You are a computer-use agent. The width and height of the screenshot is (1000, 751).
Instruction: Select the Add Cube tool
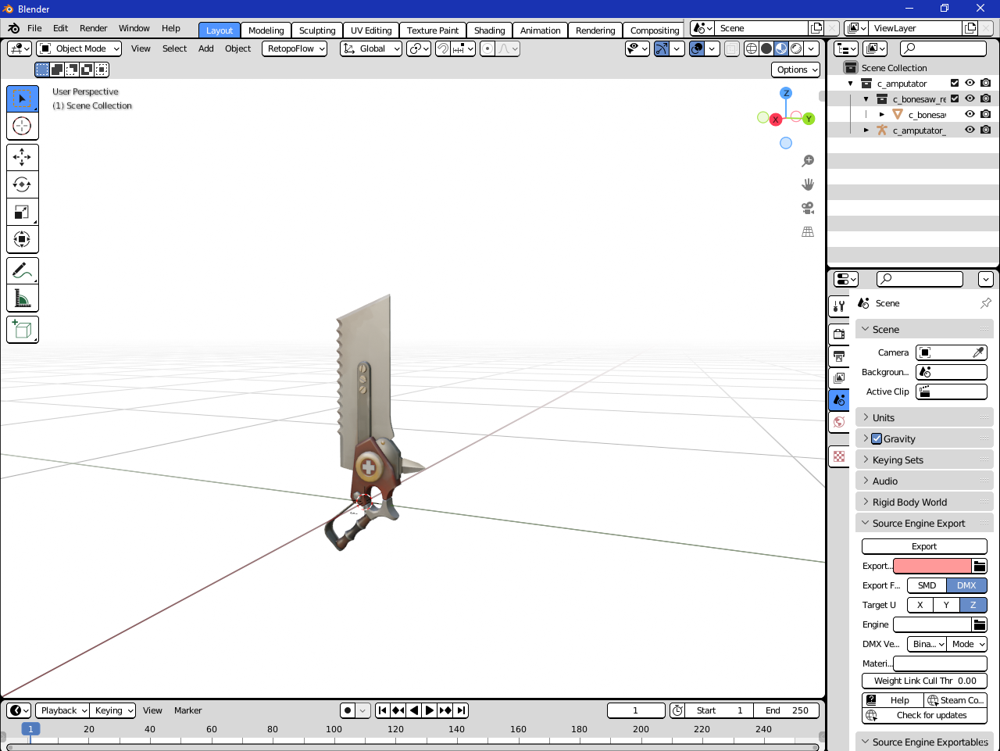click(x=22, y=330)
